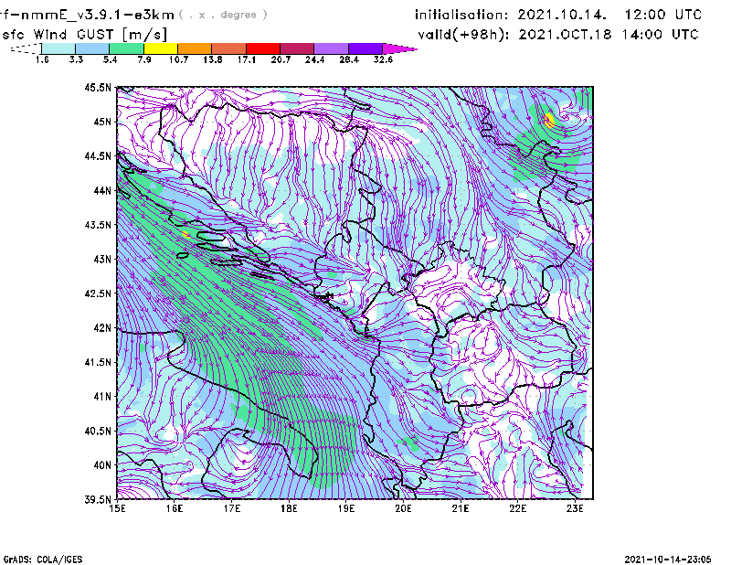Click the dashed white arrow below 1.6 in legend

(26, 48)
